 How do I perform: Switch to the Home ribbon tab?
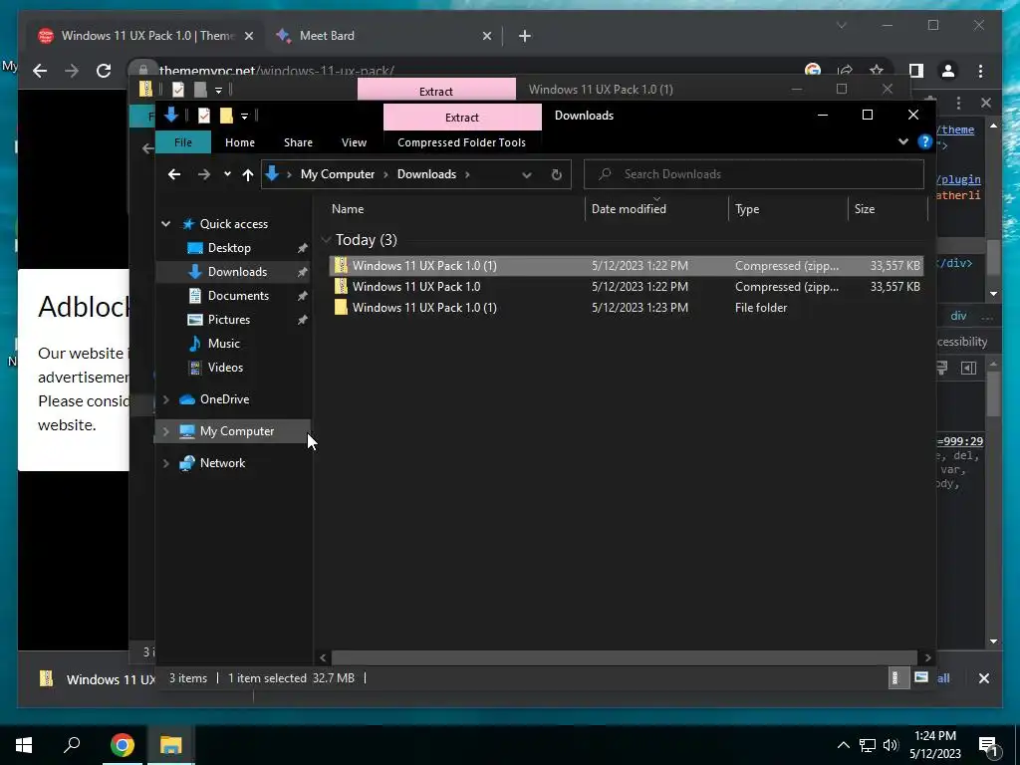tap(240, 142)
